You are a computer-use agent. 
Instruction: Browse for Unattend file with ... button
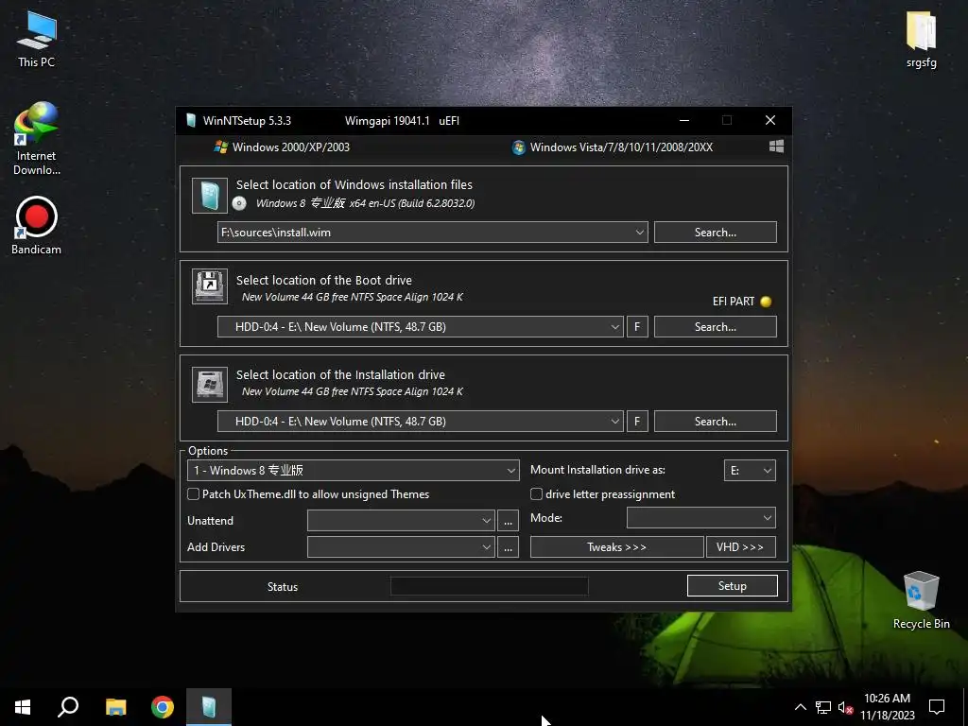[508, 521]
